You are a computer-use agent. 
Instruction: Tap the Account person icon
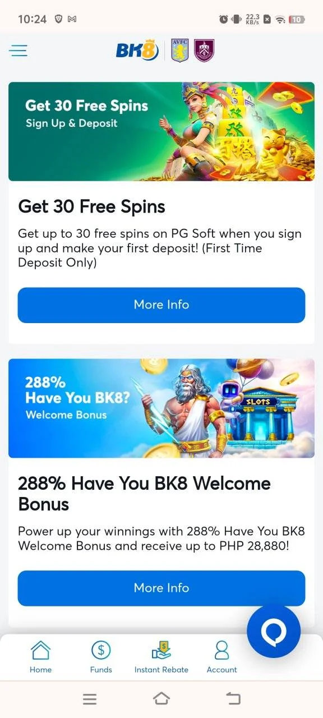(222, 650)
